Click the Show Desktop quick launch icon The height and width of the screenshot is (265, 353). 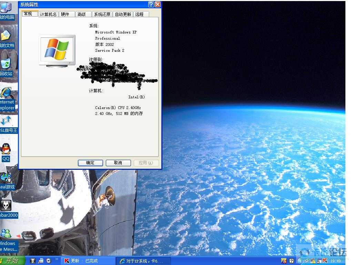pos(41,261)
